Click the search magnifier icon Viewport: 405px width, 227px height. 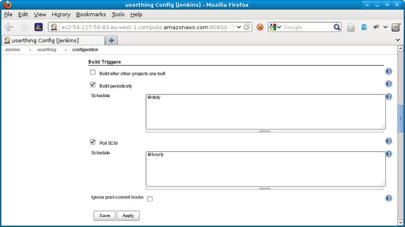click(337, 27)
